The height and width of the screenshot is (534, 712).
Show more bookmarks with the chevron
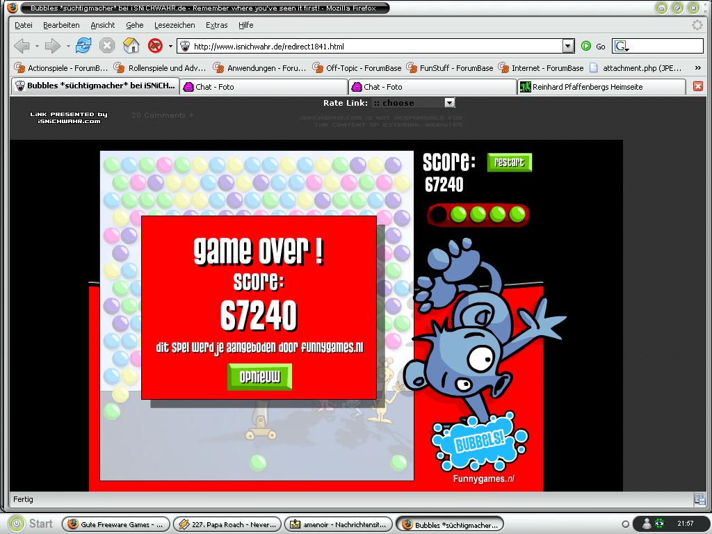(x=698, y=68)
